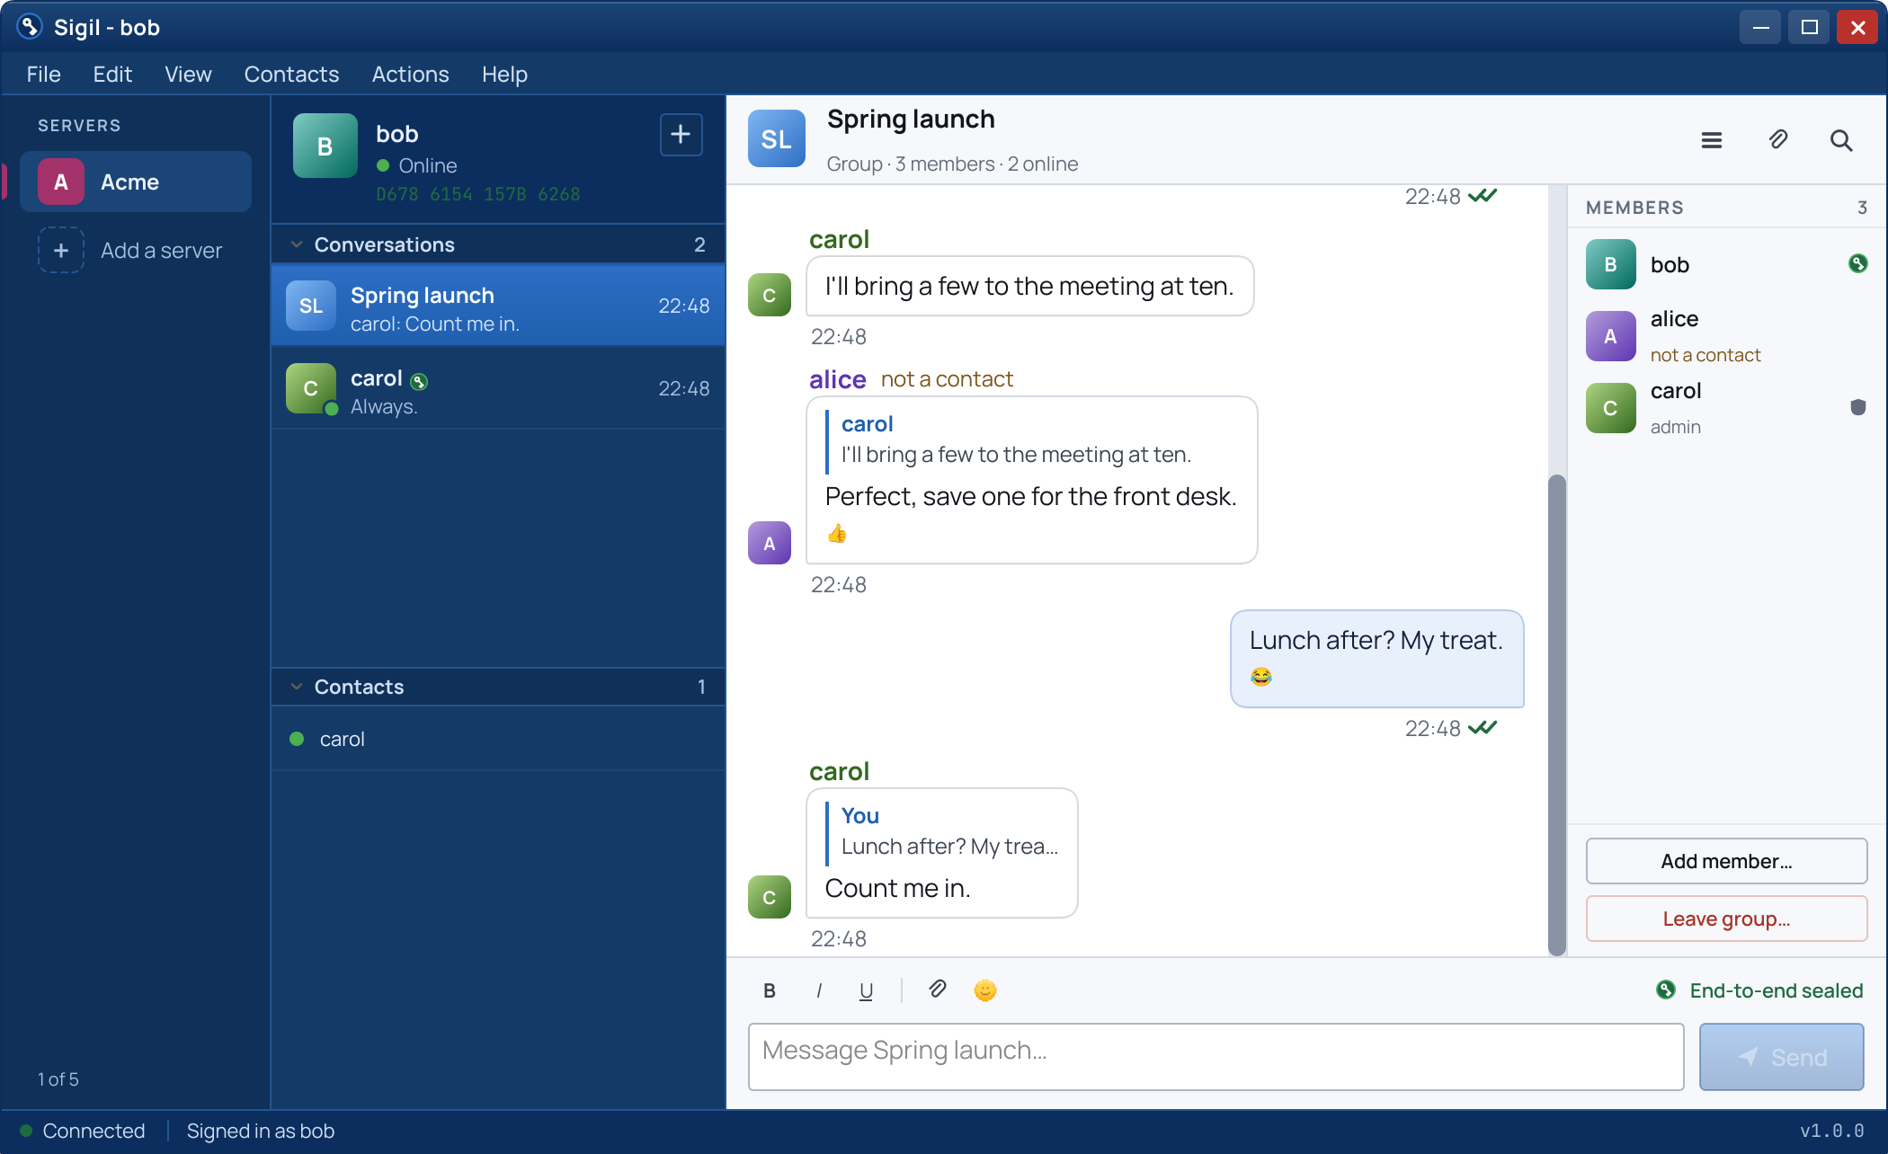Click the verified badge on carol conversation
The image size is (1888, 1154).
click(419, 381)
